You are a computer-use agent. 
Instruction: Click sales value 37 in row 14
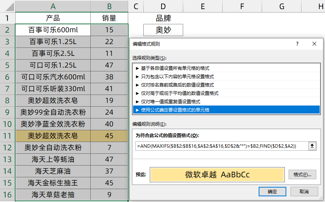click(109, 171)
